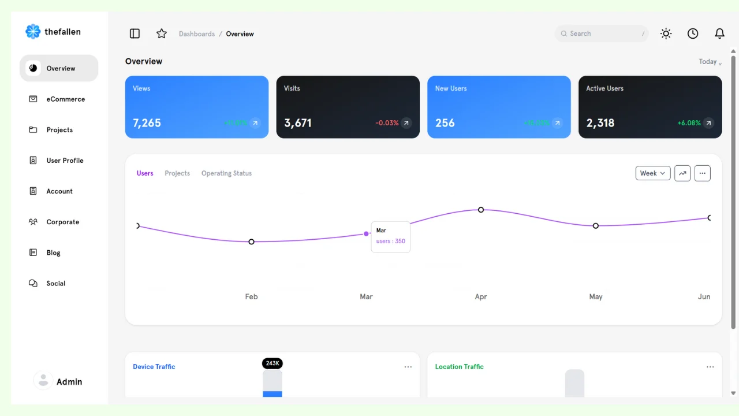This screenshot has width=739, height=416.
Task: Click the Device Traffic heading
Action: click(154, 367)
